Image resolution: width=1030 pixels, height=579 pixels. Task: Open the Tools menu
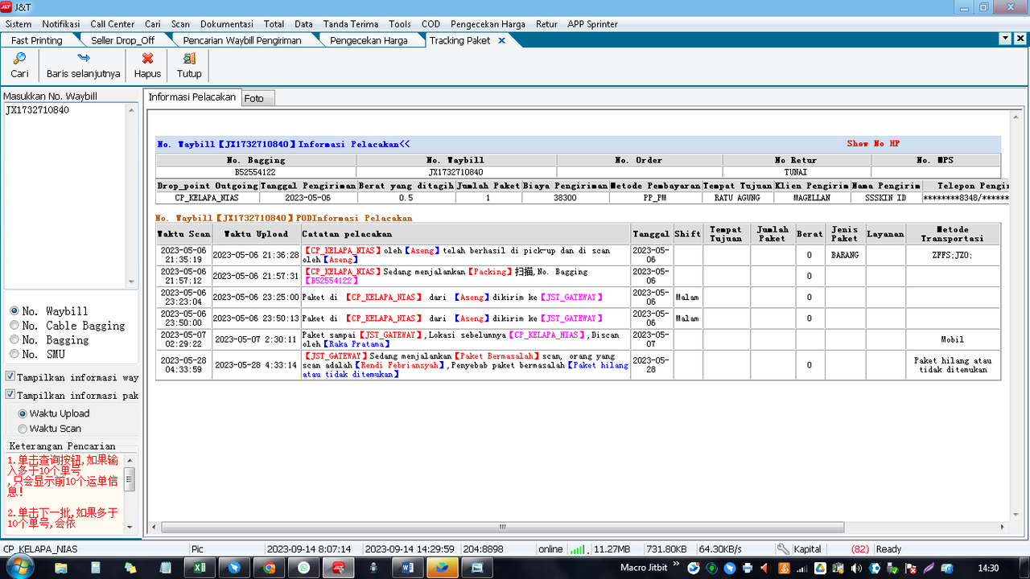tap(400, 24)
